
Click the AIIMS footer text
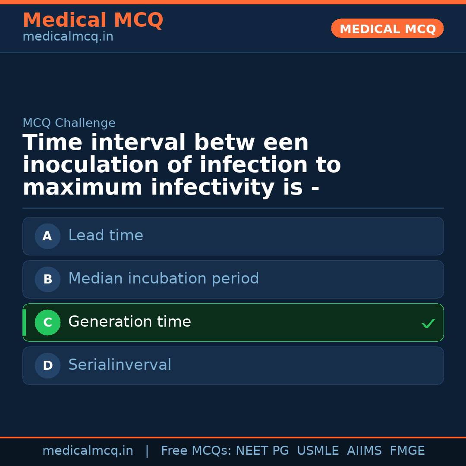click(364, 451)
